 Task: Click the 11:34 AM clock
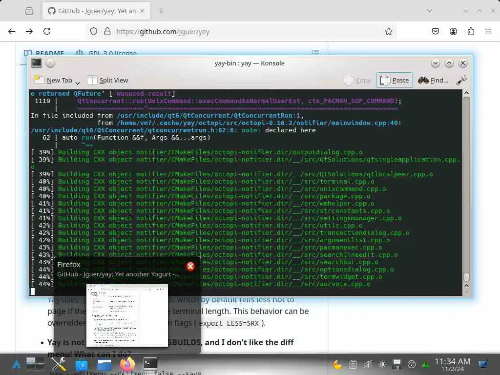click(x=453, y=364)
